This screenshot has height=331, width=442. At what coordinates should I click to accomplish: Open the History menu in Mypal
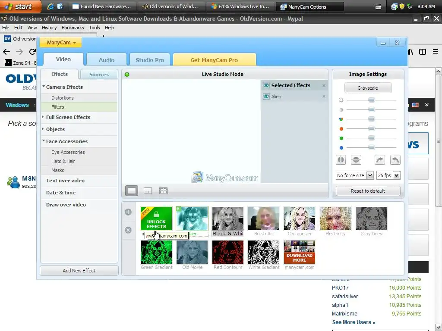coord(49,28)
